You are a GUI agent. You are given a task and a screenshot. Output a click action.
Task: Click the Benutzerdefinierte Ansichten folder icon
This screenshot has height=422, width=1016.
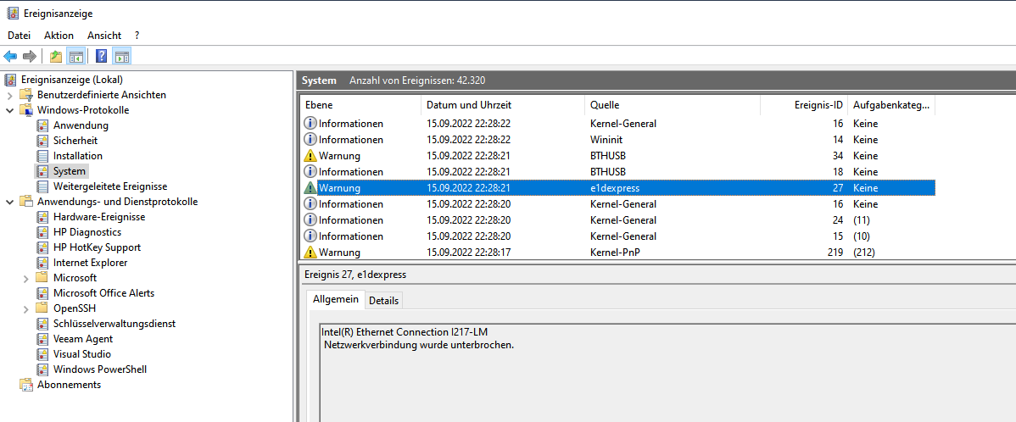[26, 95]
